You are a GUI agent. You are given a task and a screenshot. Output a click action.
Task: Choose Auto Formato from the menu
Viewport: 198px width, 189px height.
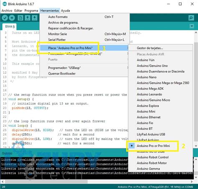coord(84,17)
